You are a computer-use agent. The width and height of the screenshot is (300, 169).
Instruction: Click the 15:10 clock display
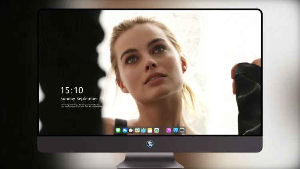pos(72,90)
